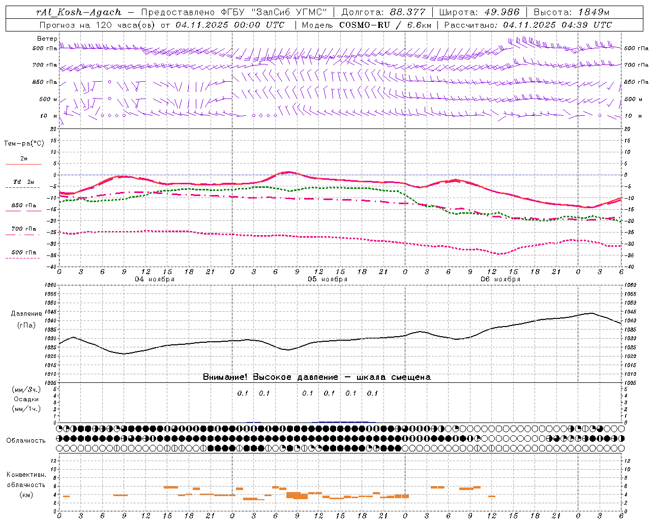Click the warning Внимание! Высокое давление — шкала смещена
This screenshot has height=520, width=651.
[316, 377]
